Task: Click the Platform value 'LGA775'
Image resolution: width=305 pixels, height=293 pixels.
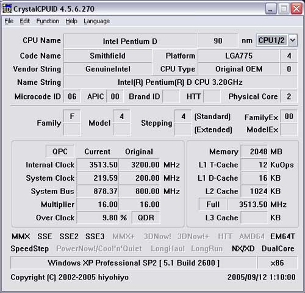Action: (x=239, y=56)
